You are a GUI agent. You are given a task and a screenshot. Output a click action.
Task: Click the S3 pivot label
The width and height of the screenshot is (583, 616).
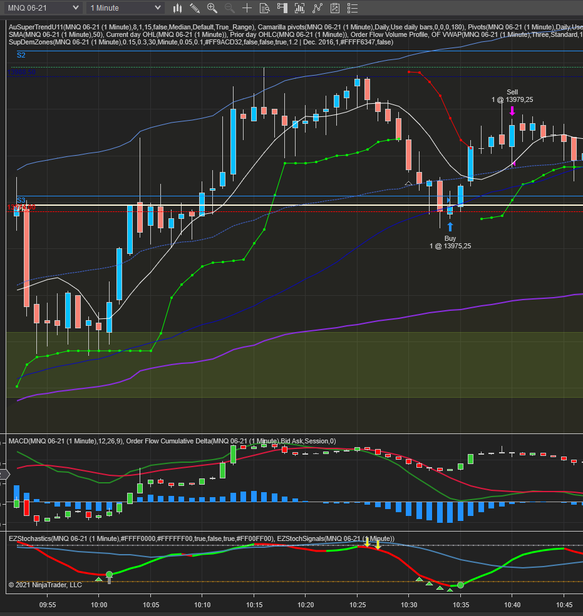(x=21, y=200)
